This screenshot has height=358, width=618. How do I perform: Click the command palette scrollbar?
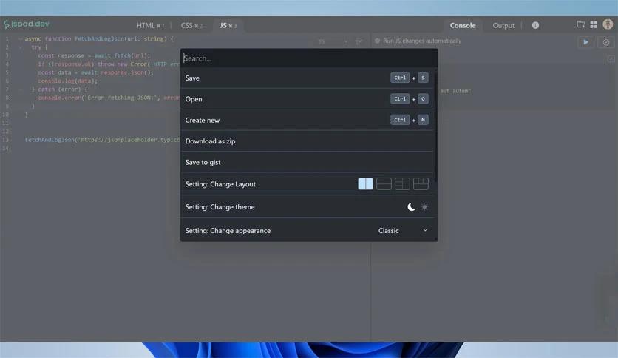click(435, 126)
